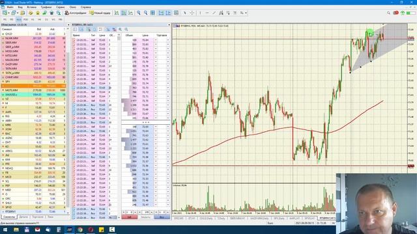
Task: Select the AAPL row in Market Watch
Action: (x=33, y=112)
